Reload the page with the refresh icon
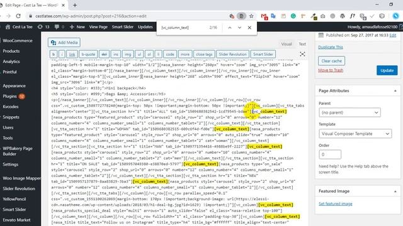The width and height of the screenshot is (403, 226). click(x=18, y=16)
